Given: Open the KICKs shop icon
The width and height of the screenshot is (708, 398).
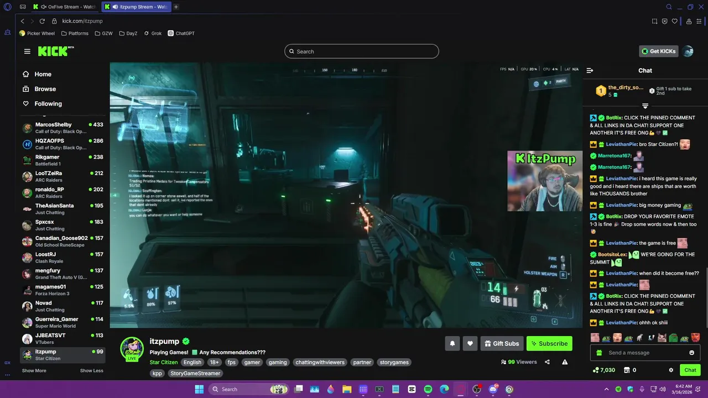Looking at the screenshot, I should click(x=627, y=370).
